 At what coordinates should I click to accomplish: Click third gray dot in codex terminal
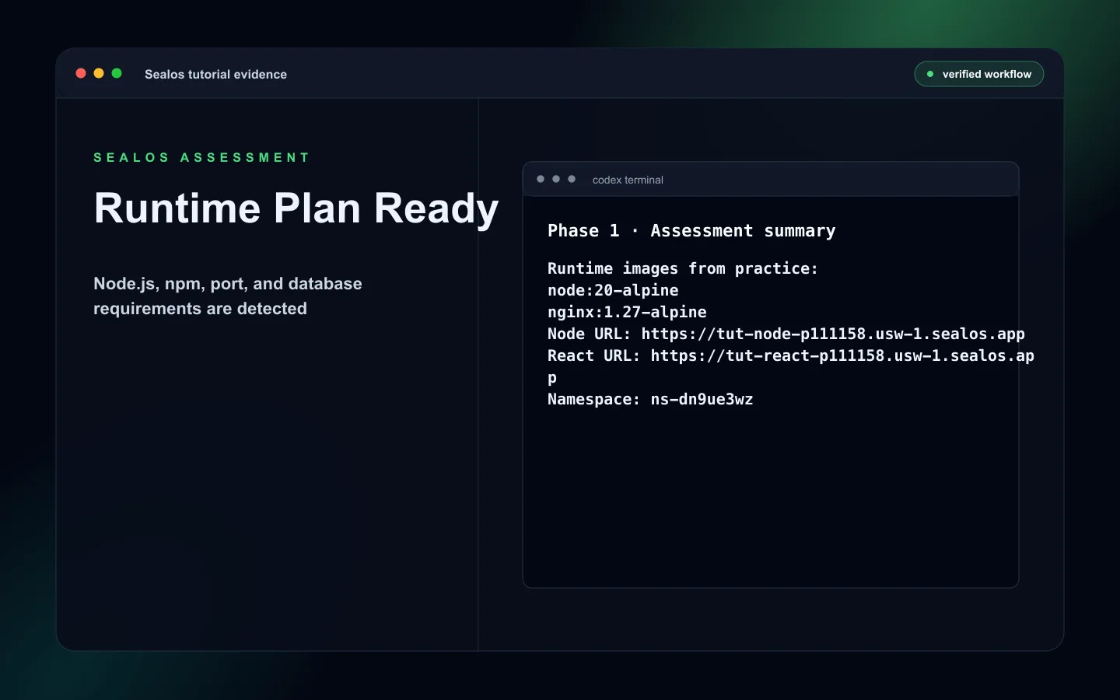572,179
